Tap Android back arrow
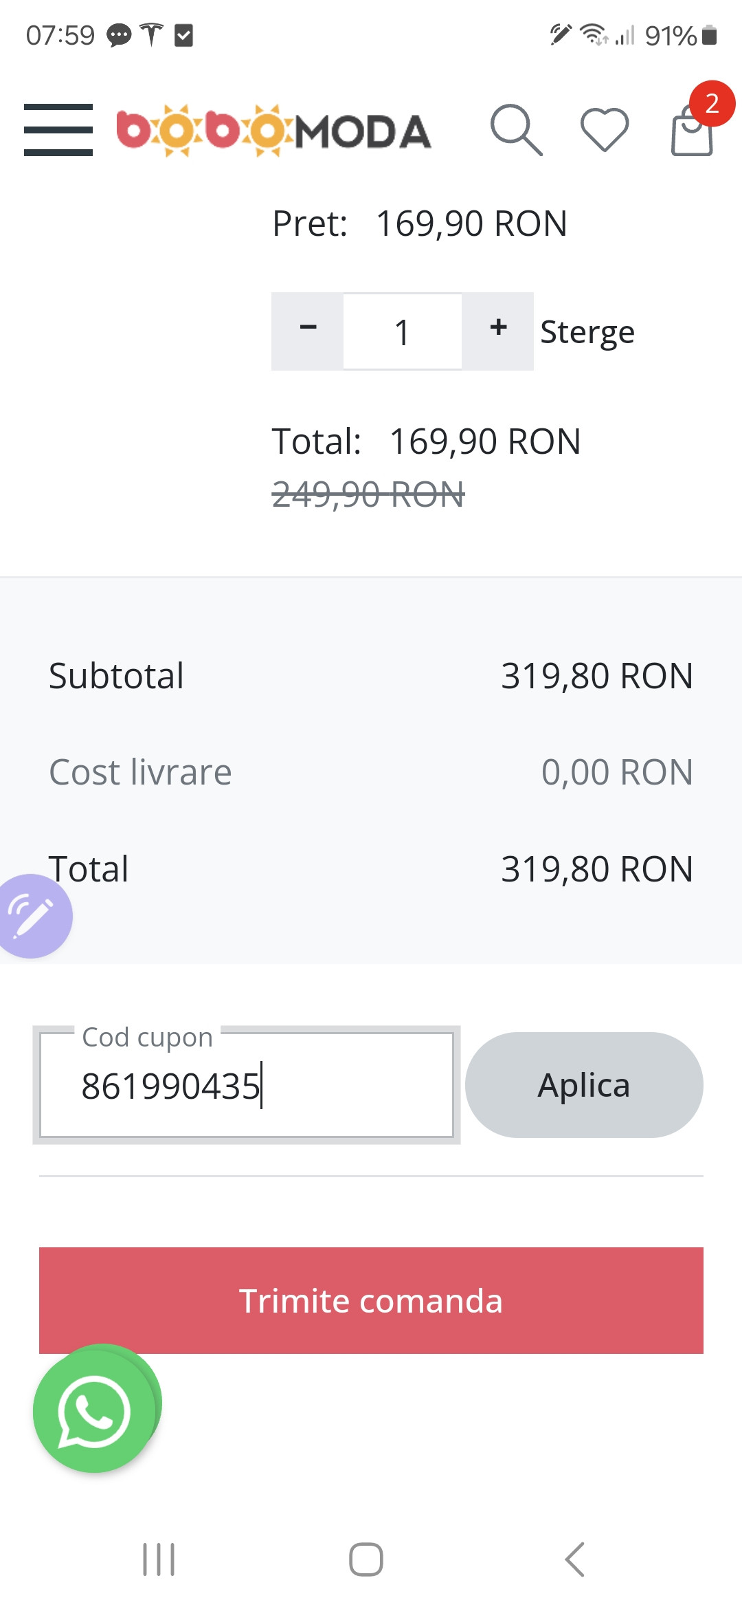 pyautogui.click(x=574, y=1559)
